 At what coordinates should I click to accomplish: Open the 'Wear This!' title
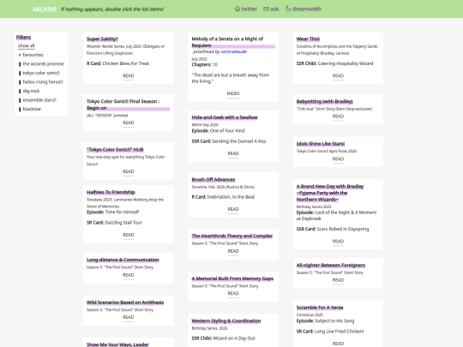(x=308, y=39)
